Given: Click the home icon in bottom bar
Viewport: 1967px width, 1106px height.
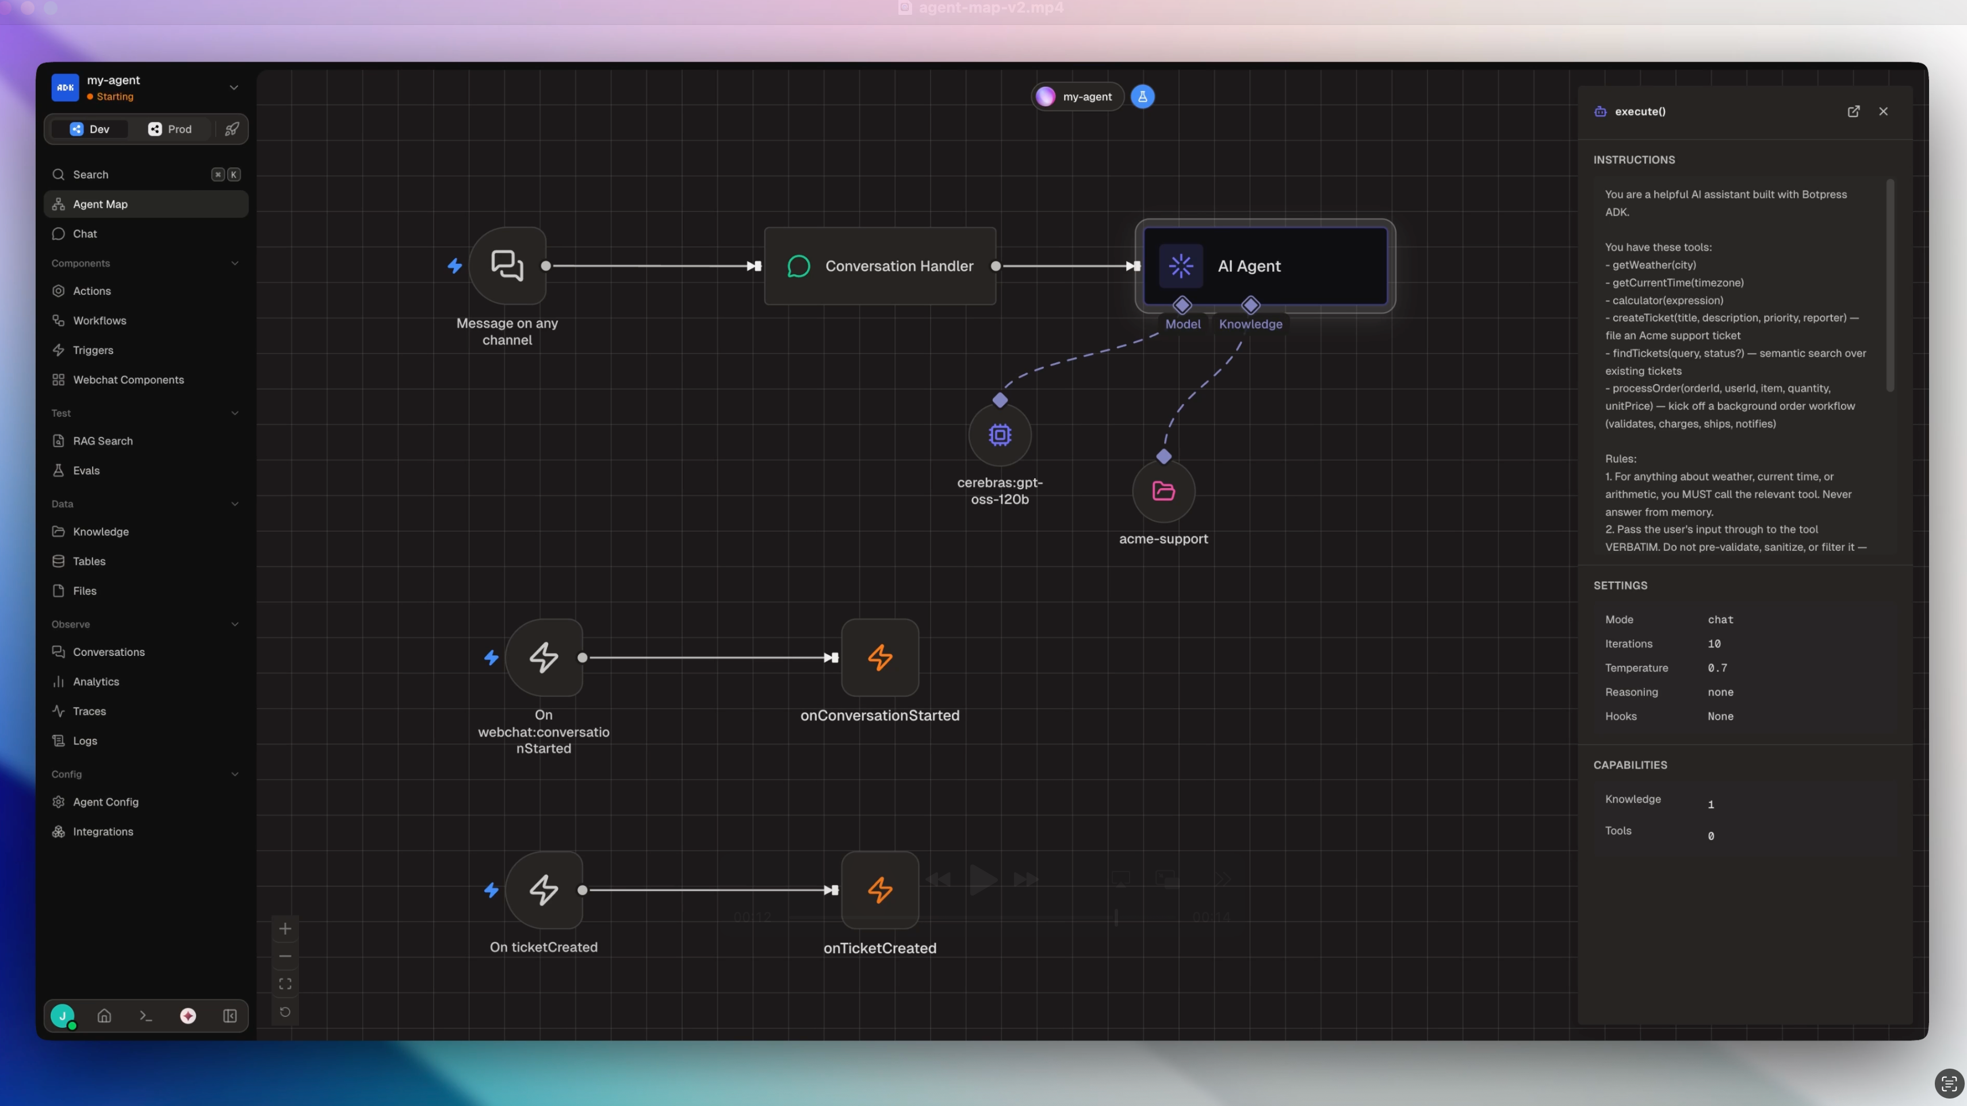Looking at the screenshot, I should [105, 1016].
